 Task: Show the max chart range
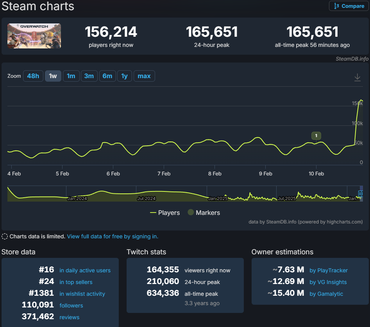click(144, 76)
